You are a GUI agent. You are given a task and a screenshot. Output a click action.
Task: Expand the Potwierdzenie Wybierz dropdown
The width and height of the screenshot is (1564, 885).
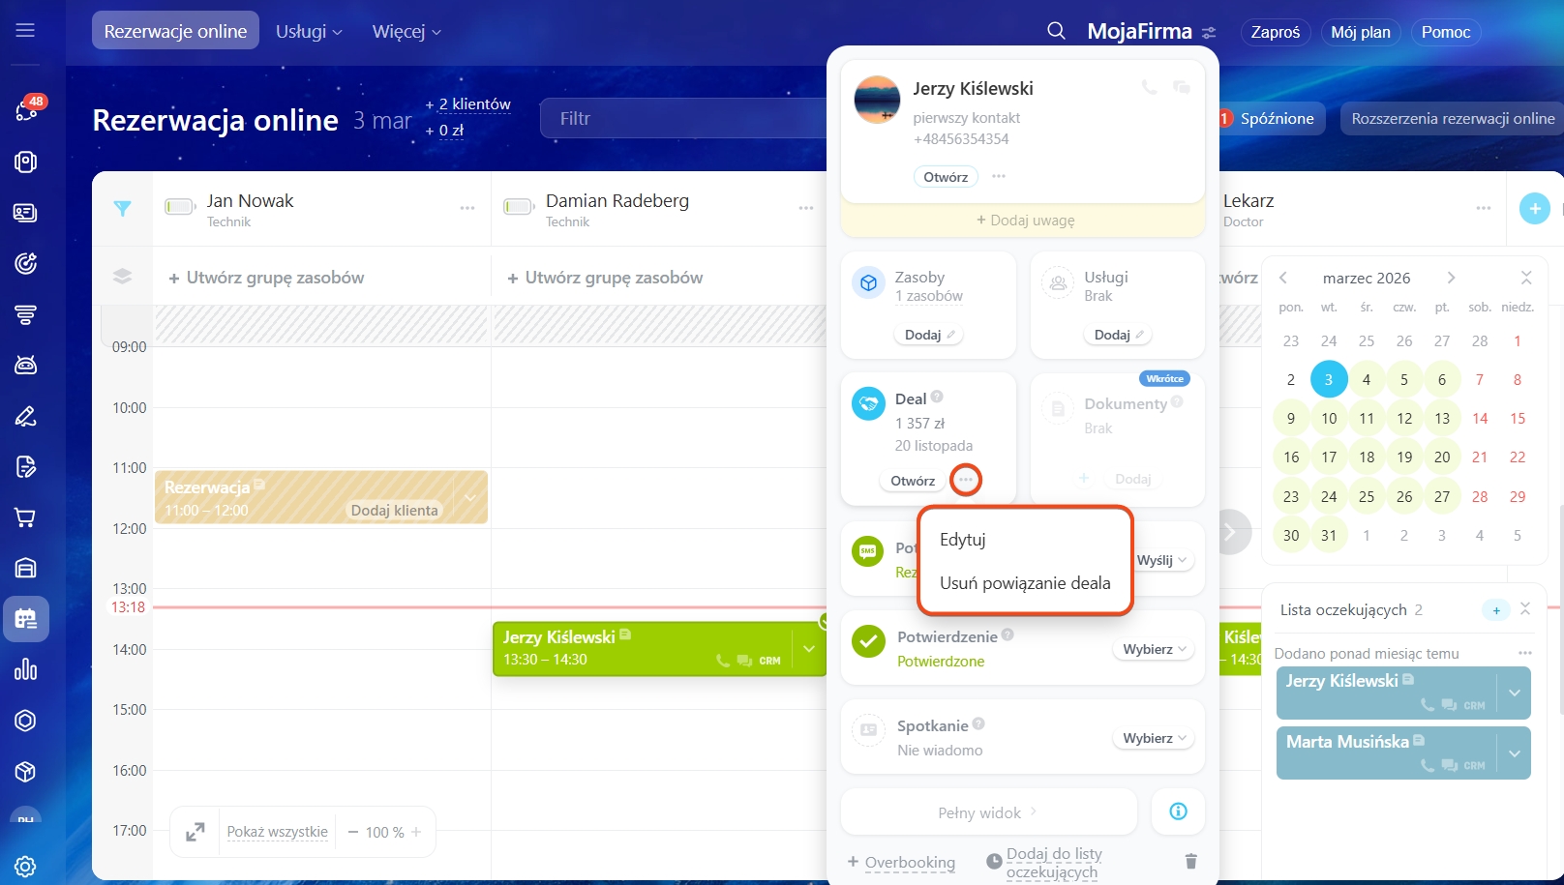coord(1154,649)
